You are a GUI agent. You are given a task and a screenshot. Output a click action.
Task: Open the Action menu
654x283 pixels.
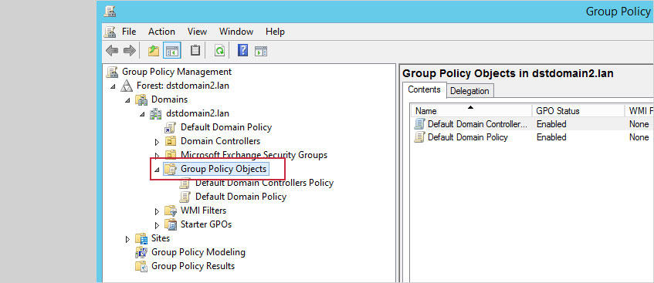[162, 32]
